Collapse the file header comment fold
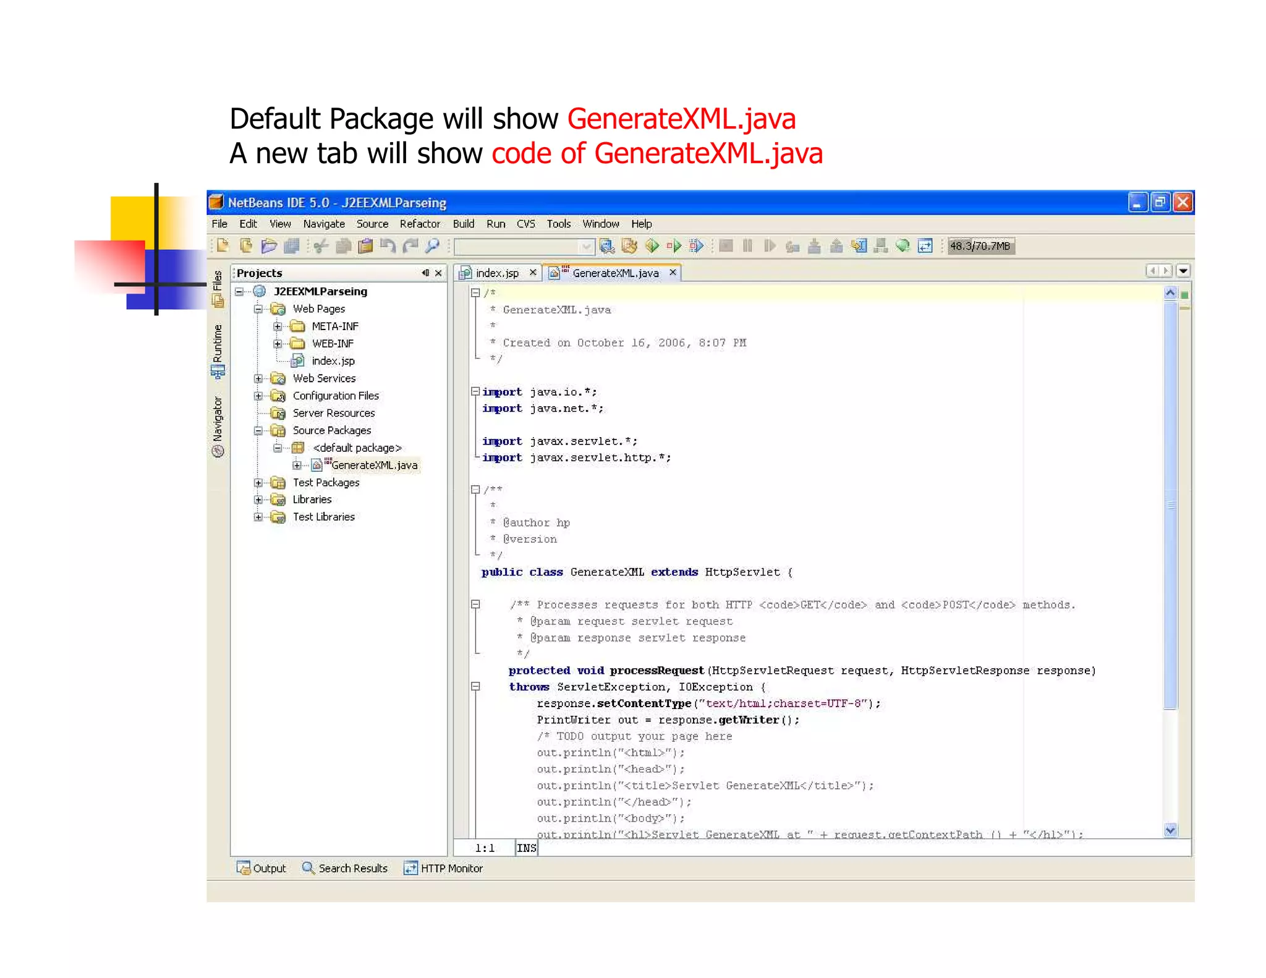Viewport: 1266px width, 978px height. pyautogui.click(x=475, y=292)
